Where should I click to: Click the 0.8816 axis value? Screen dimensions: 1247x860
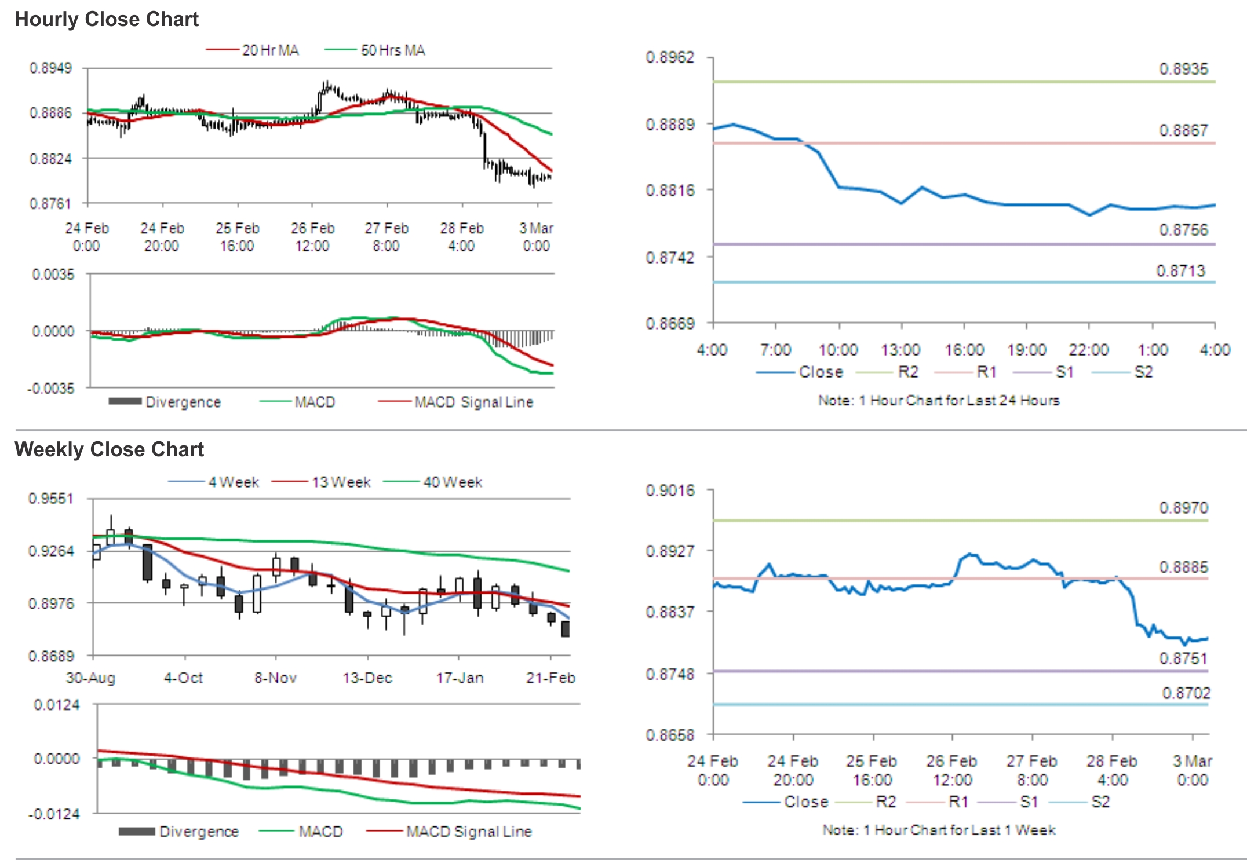coord(670,191)
